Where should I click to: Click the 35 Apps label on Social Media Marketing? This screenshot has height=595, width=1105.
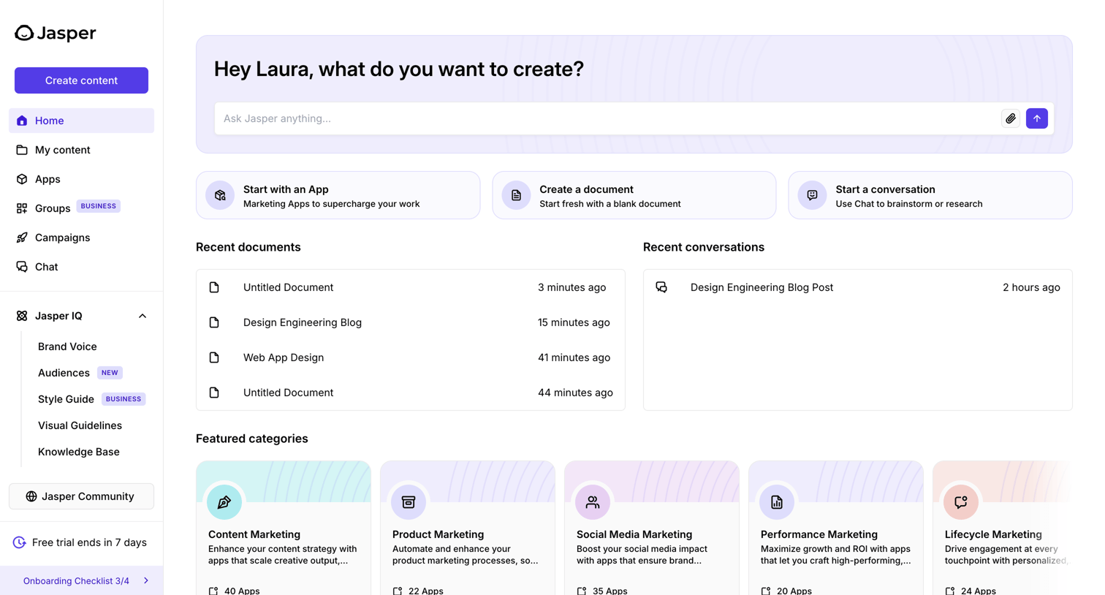[x=610, y=591]
